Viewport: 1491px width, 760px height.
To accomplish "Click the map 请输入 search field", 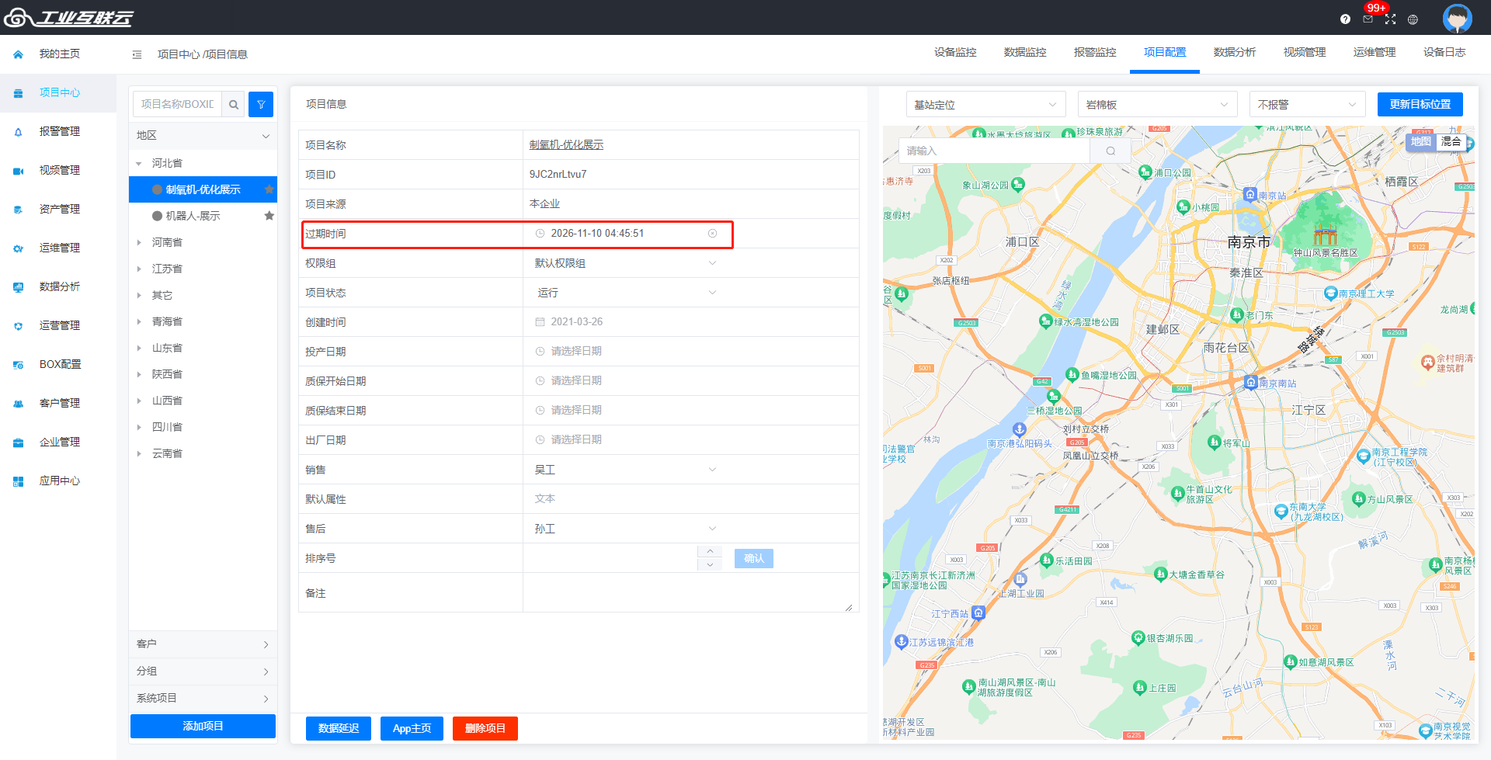I will pos(996,151).
